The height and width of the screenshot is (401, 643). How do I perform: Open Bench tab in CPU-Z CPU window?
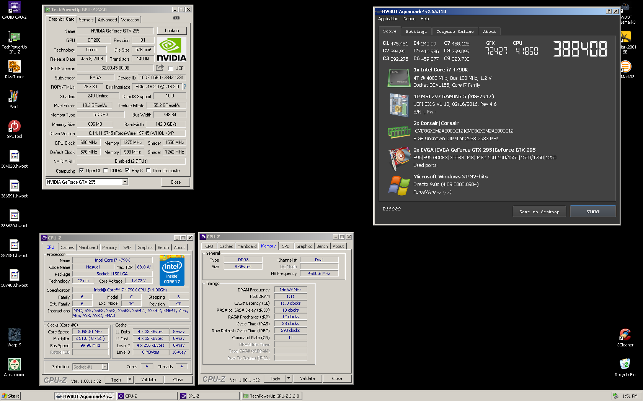[x=163, y=247]
